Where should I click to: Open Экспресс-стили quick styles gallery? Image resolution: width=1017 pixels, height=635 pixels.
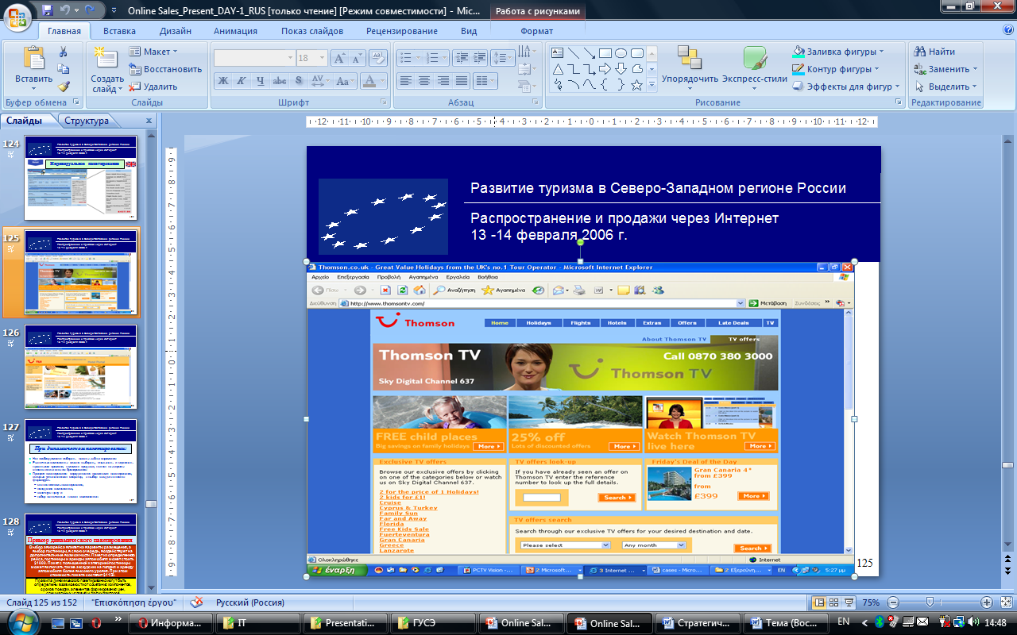(x=755, y=67)
